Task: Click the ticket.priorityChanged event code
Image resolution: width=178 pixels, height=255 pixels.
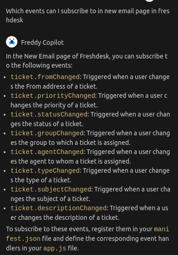Action: [53, 96]
